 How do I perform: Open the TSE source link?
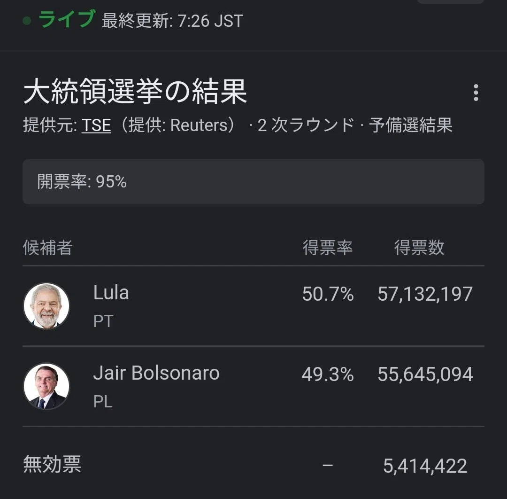tap(96, 125)
